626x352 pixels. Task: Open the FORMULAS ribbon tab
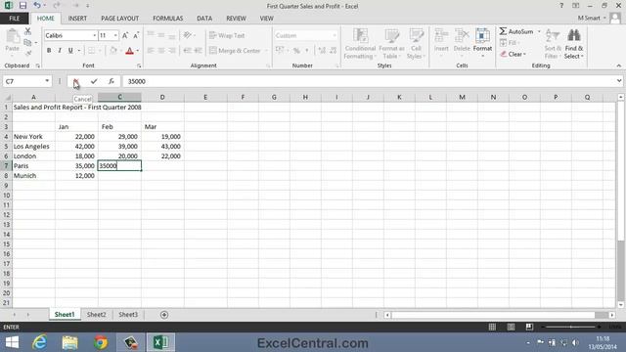[x=167, y=19]
